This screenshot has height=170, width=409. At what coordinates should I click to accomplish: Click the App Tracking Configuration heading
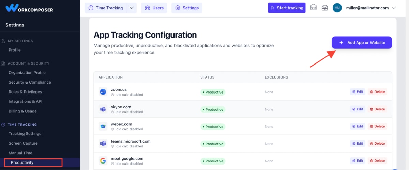(145, 35)
